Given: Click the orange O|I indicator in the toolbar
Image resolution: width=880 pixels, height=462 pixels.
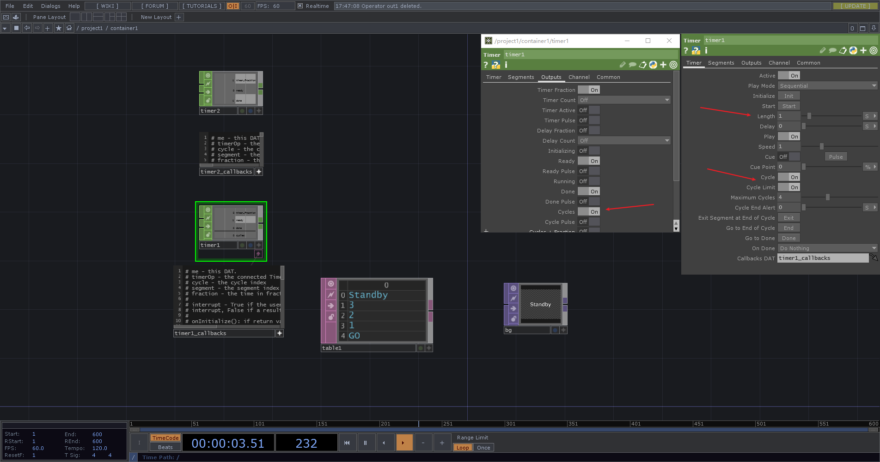Looking at the screenshot, I should coord(232,6).
